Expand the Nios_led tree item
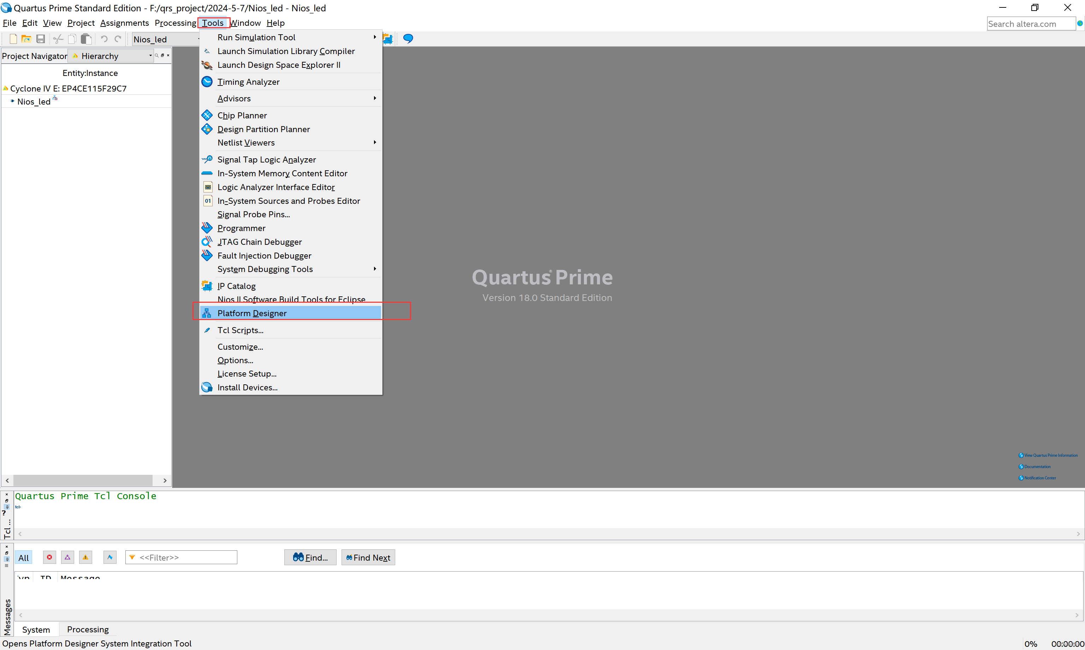Image resolution: width=1085 pixels, height=650 pixels. click(12, 101)
